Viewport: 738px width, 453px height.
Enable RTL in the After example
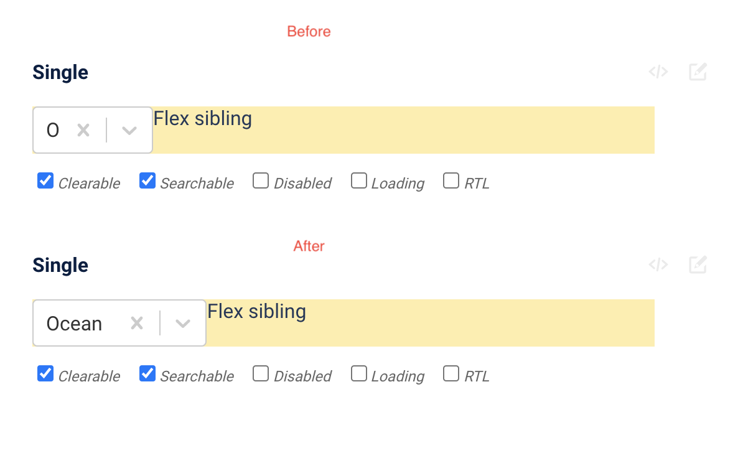(x=451, y=373)
